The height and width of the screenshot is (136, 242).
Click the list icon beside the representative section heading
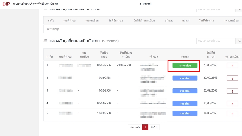click(x=45, y=41)
